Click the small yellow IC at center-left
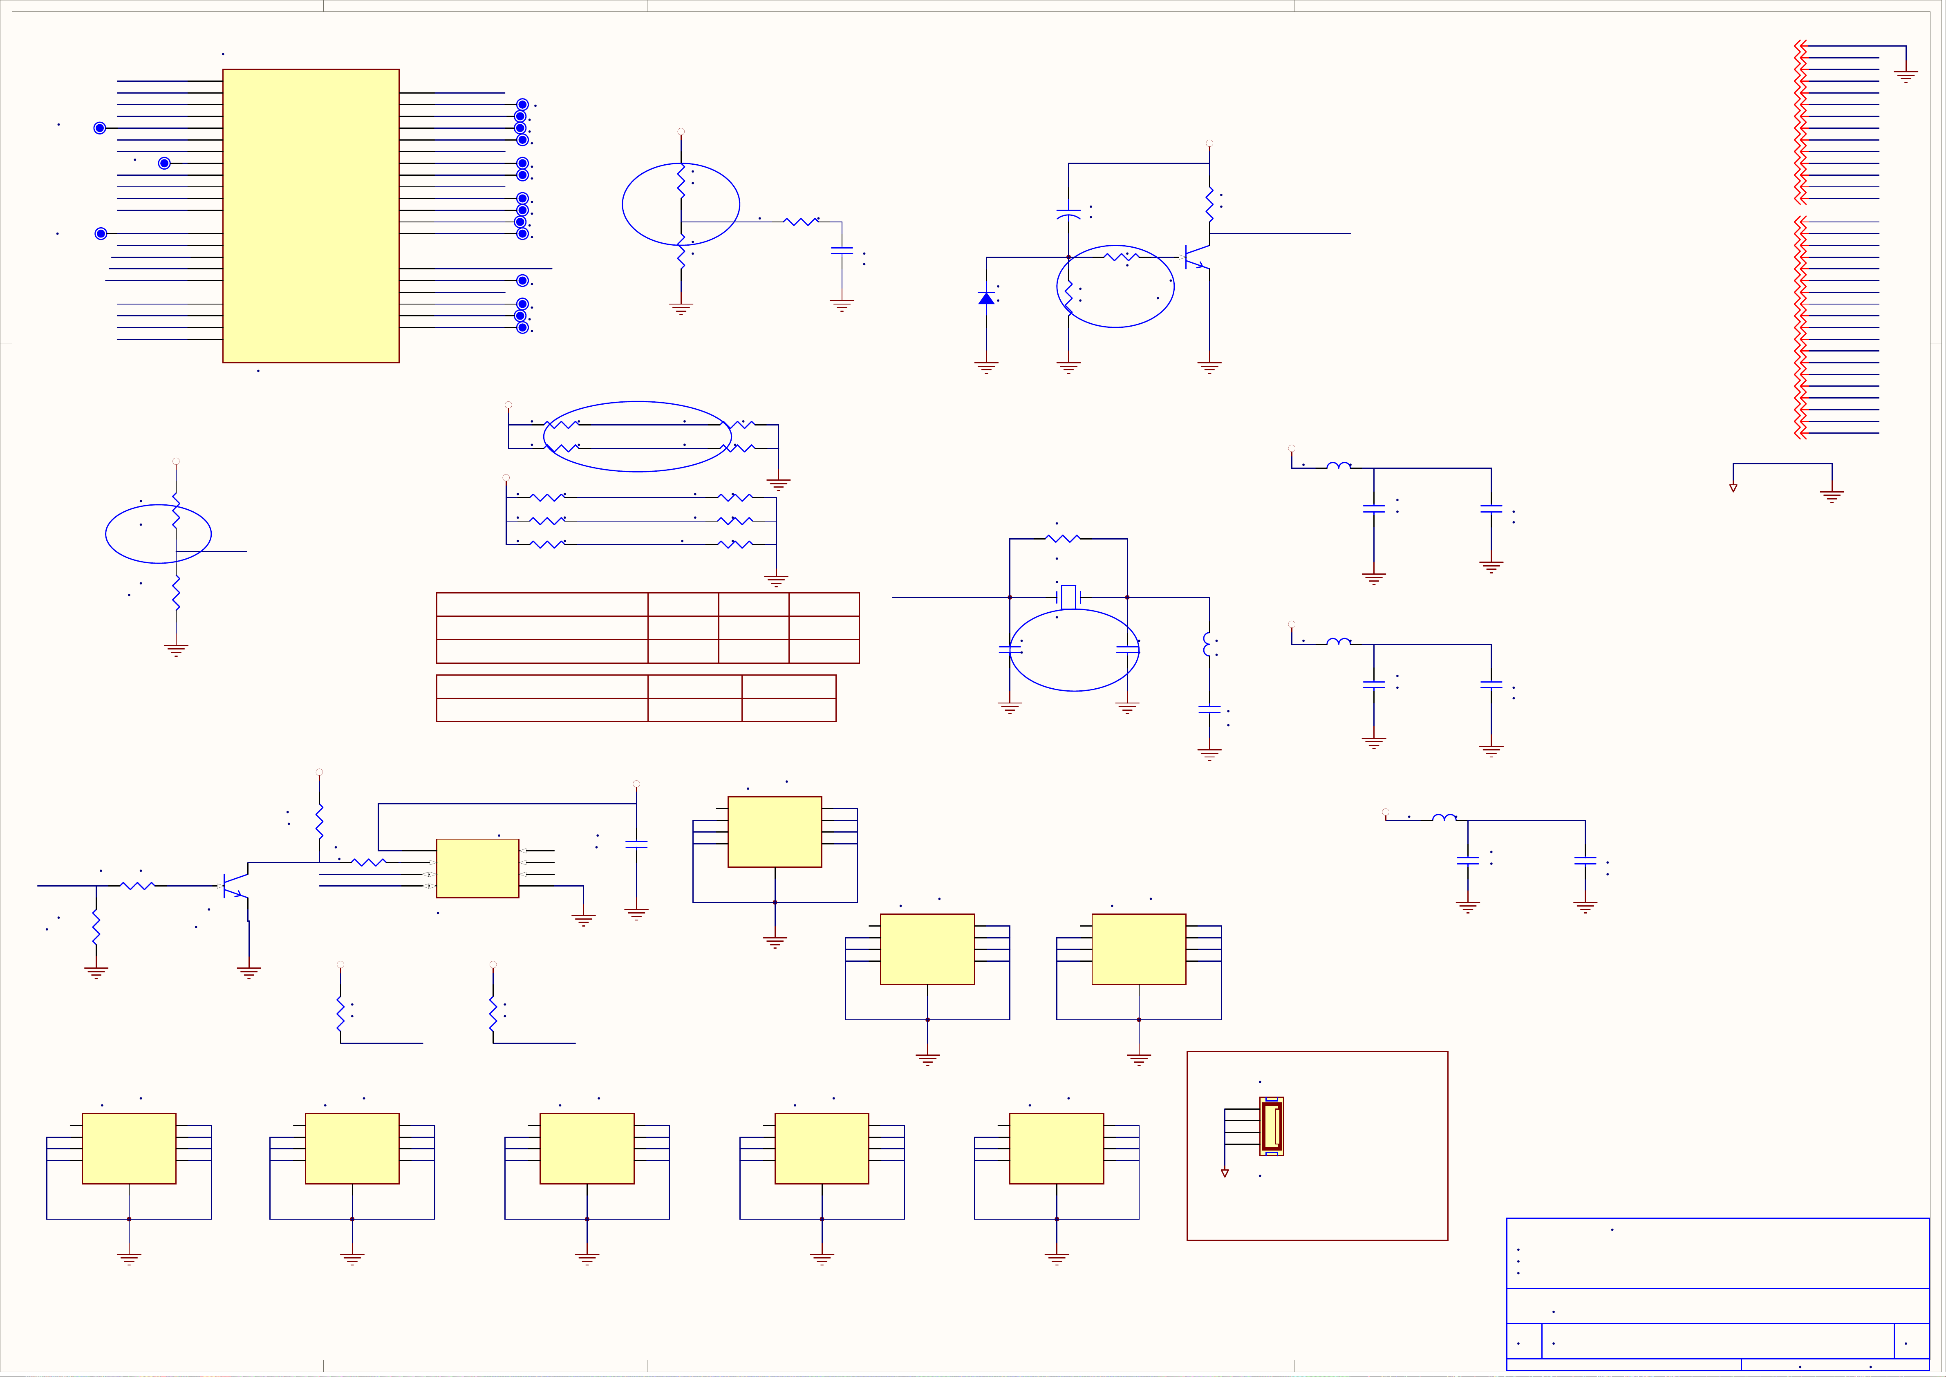1946x1377 pixels. [x=477, y=868]
